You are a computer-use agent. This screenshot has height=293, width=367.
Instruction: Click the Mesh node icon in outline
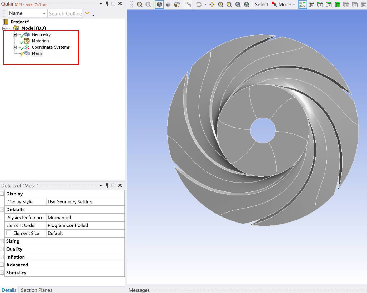(27, 53)
